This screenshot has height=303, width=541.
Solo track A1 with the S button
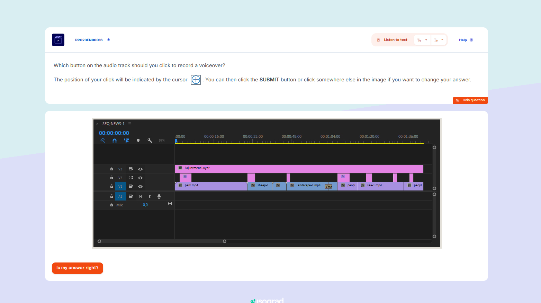click(150, 196)
